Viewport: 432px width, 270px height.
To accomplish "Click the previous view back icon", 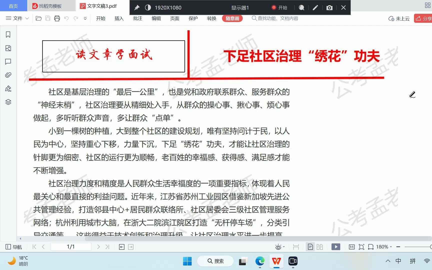I will [122, 247].
